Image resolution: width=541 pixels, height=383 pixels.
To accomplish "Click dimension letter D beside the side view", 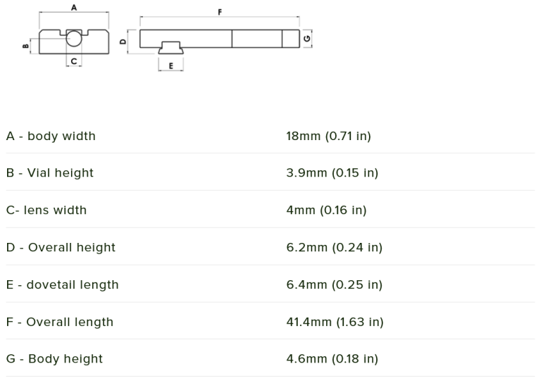I will coord(123,42).
